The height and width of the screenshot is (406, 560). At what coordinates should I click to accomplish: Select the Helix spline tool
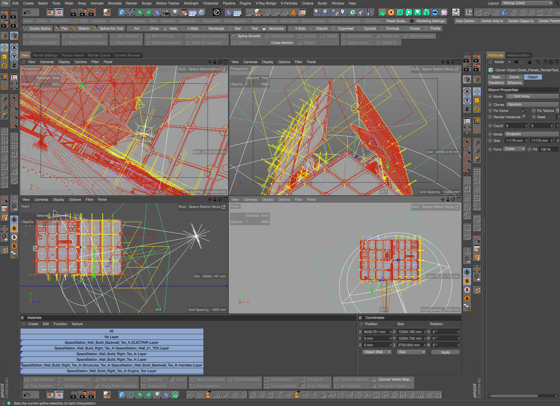point(170,28)
